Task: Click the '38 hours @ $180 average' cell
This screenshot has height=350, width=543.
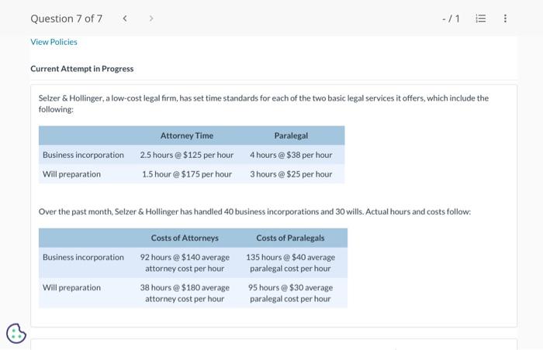Action: click(x=185, y=293)
